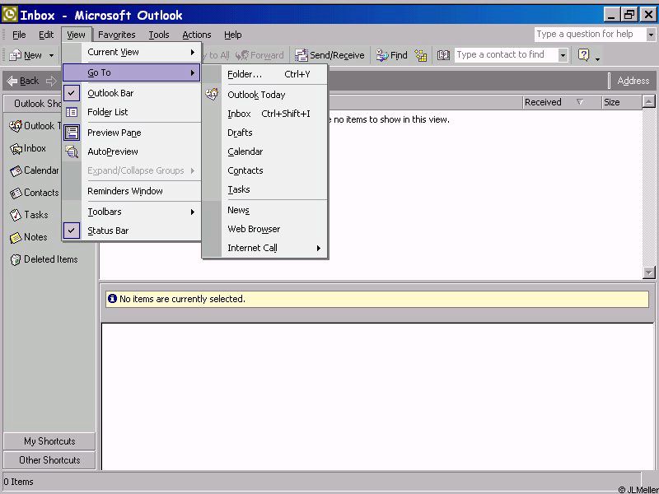Open the contact search dropdown arrow

click(563, 55)
